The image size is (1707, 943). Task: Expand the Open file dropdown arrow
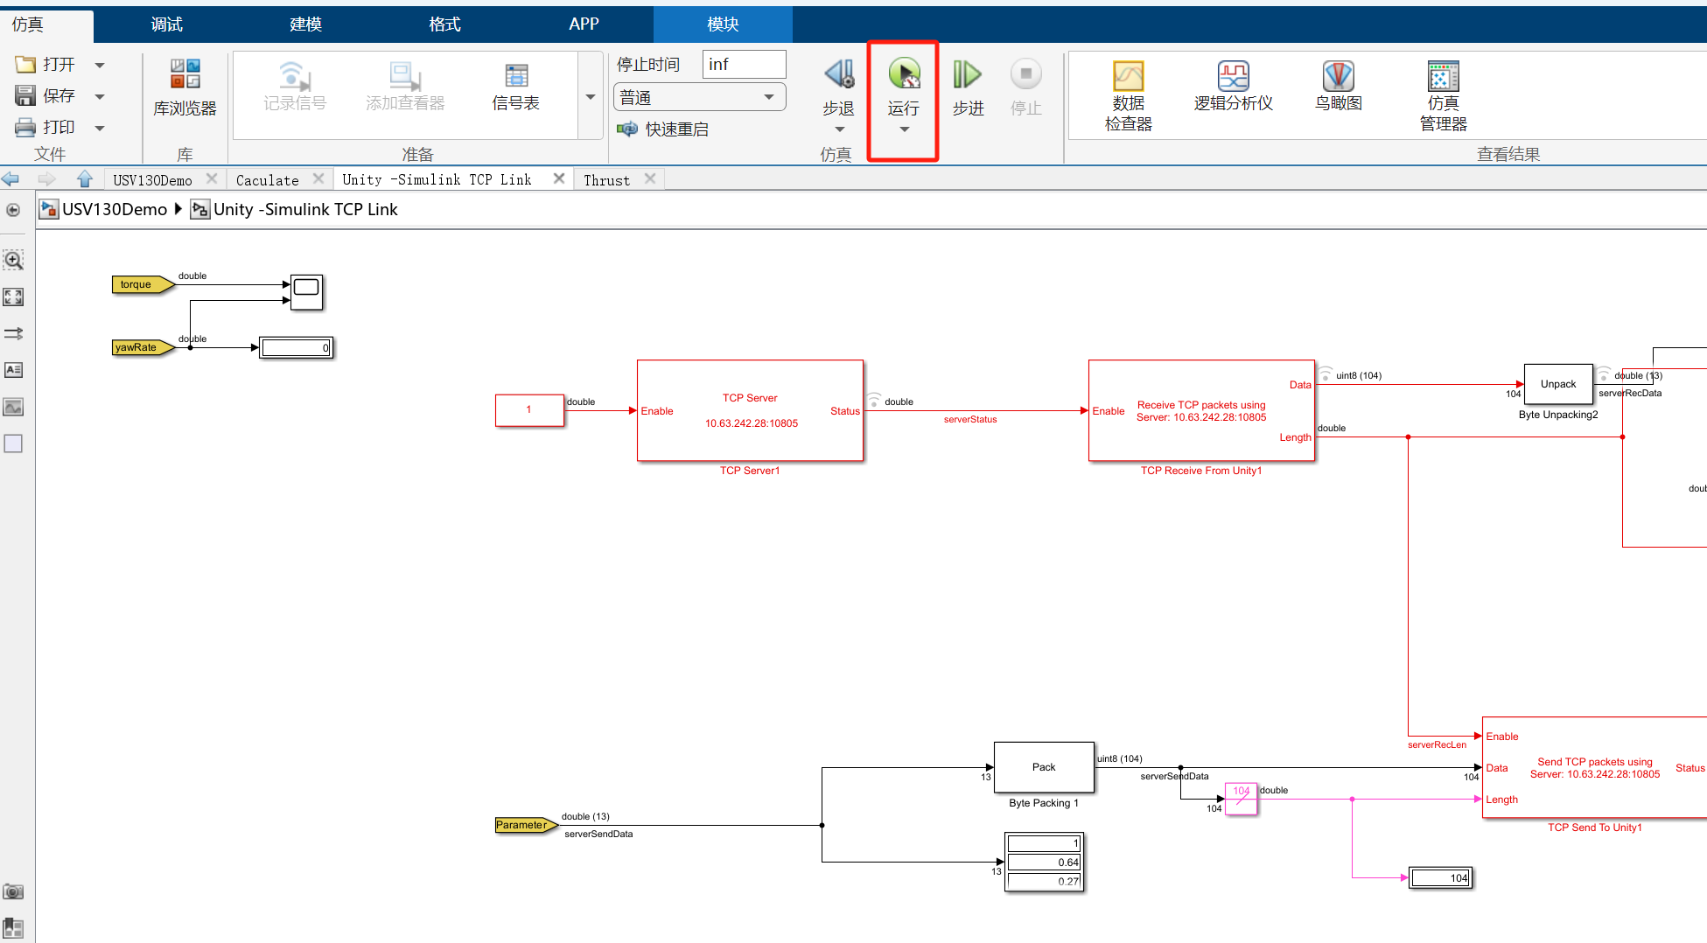(100, 65)
